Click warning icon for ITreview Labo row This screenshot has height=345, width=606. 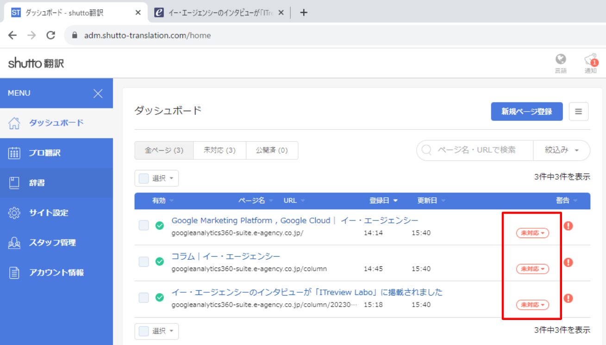pyautogui.click(x=569, y=298)
